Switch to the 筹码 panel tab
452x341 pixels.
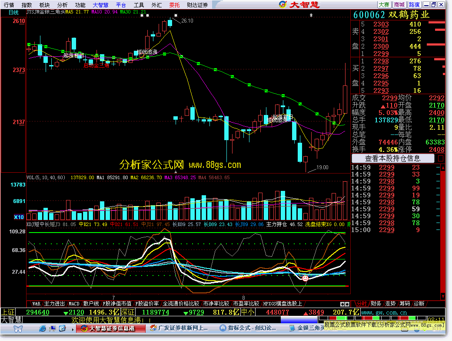tap(405, 304)
